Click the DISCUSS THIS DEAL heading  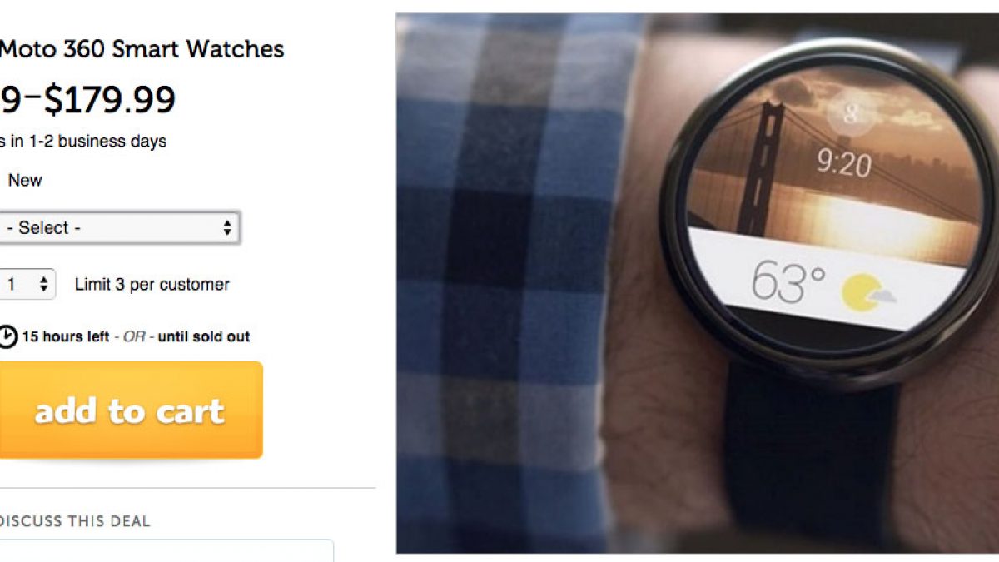point(75,522)
